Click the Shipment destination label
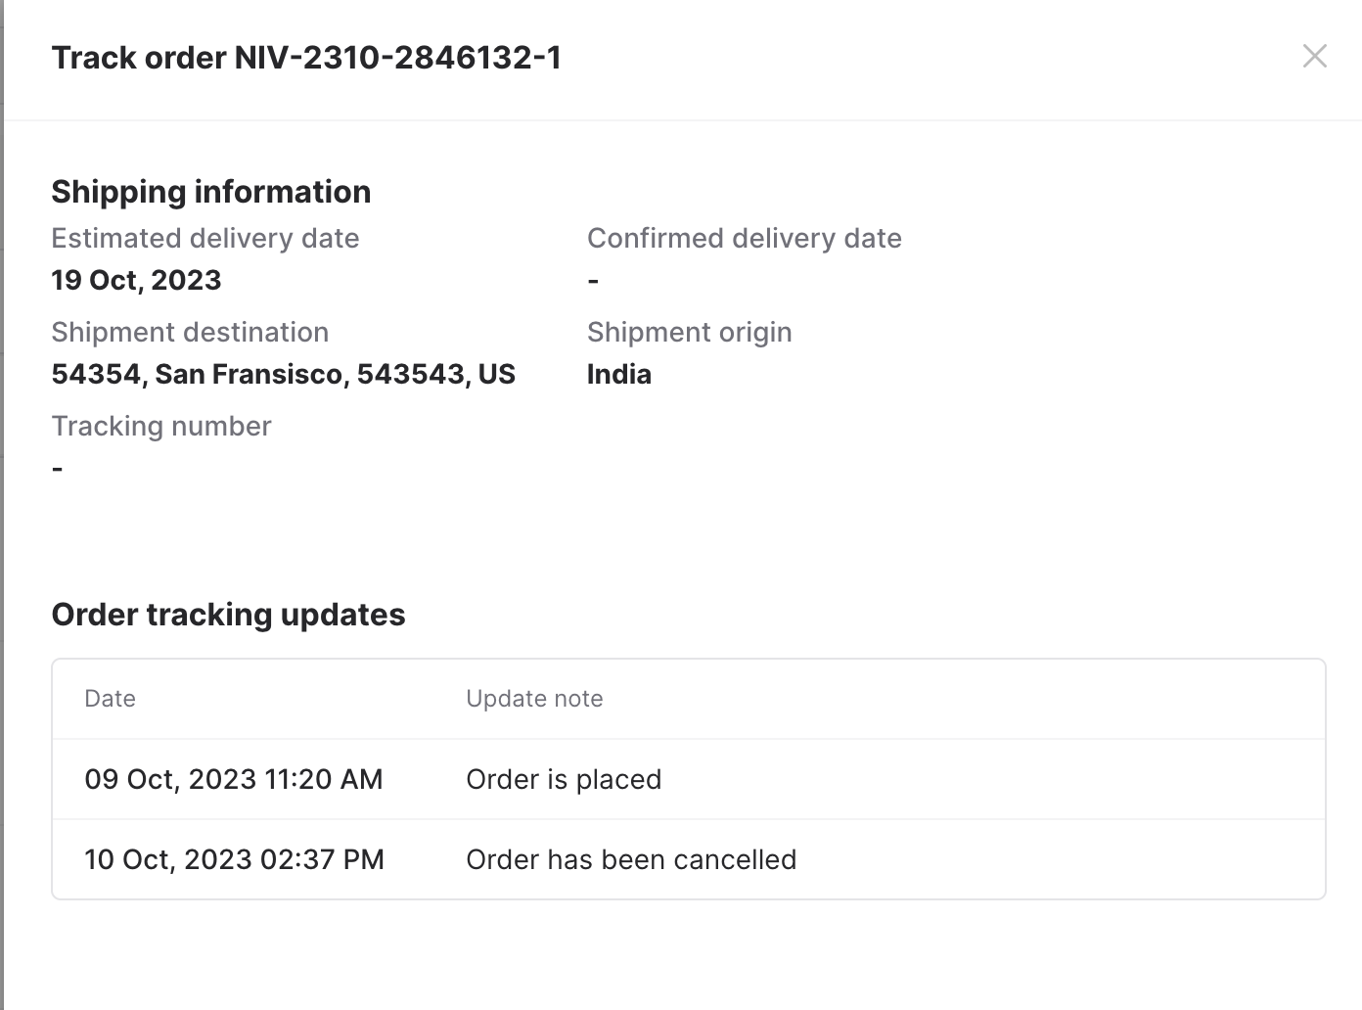1362x1010 pixels. 189,333
